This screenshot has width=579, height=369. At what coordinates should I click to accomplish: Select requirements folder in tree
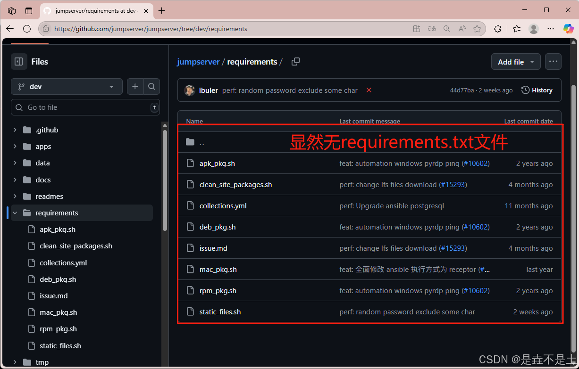(82, 213)
